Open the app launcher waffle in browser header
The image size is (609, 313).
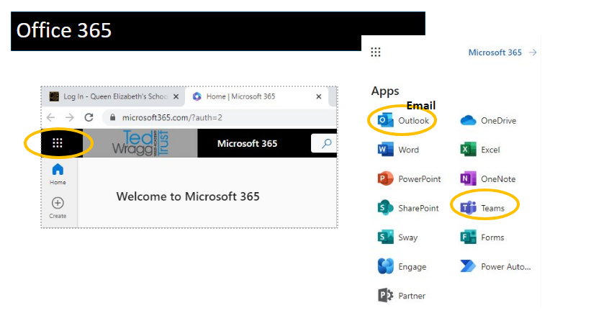(58, 143)
